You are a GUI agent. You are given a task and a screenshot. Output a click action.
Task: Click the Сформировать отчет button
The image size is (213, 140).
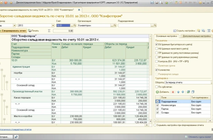click(13, 31)
